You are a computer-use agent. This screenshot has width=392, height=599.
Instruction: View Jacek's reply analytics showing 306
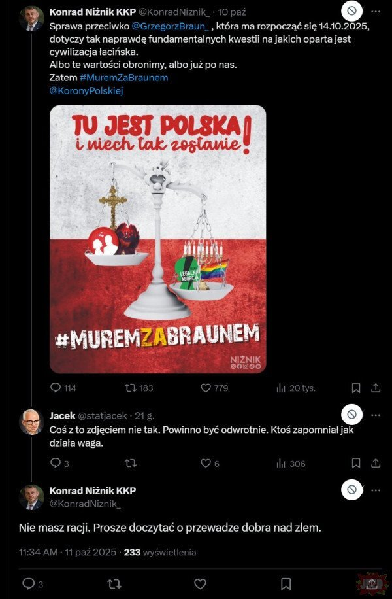pos(281,464)
